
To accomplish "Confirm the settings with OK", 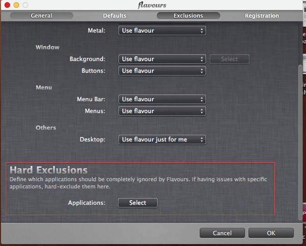I will (x=271, y=233).
